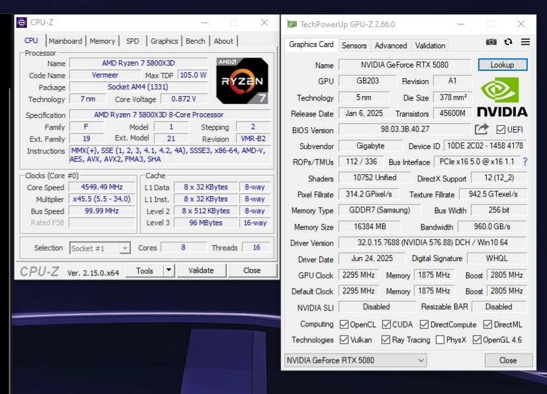Select the Graphics Card tab
The height and width of the screenshot is (394, 547).
(x=311, y=44)
